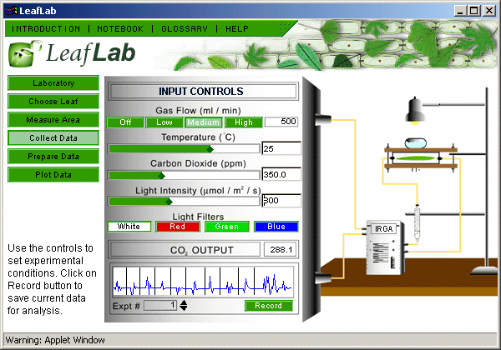Screen dimensions: 501x350
Task: Click the IRGA gas analyzer device
Action: point(386,244)
